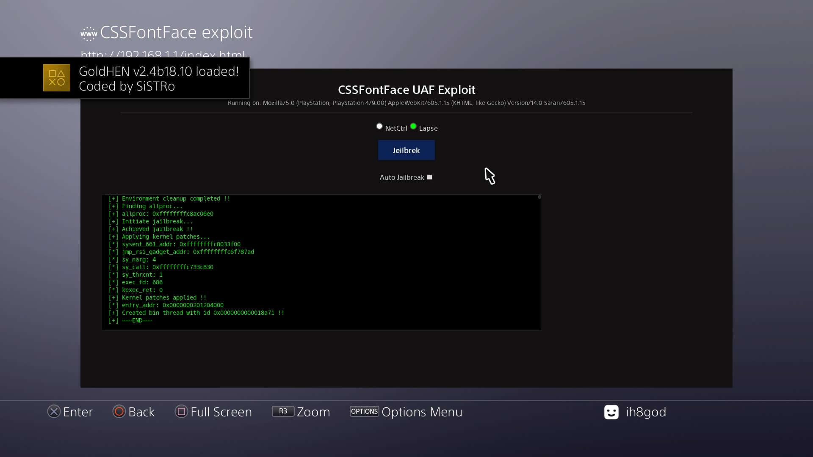Click log line 'sy_thrcnt: 1'
The image size is (813, 457).
pos(135,275)
